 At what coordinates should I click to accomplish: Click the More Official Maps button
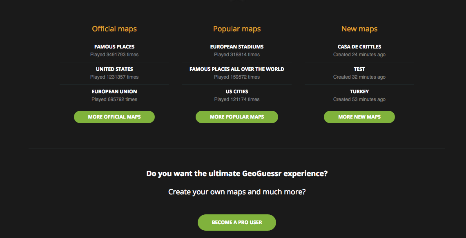(114, 117)
